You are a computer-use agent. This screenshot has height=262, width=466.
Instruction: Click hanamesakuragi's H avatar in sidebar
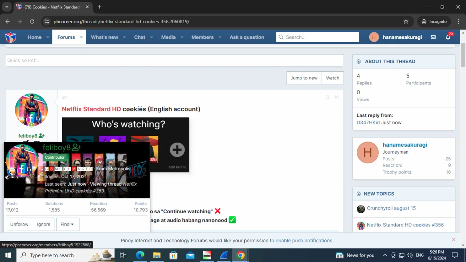pos(368,152)
